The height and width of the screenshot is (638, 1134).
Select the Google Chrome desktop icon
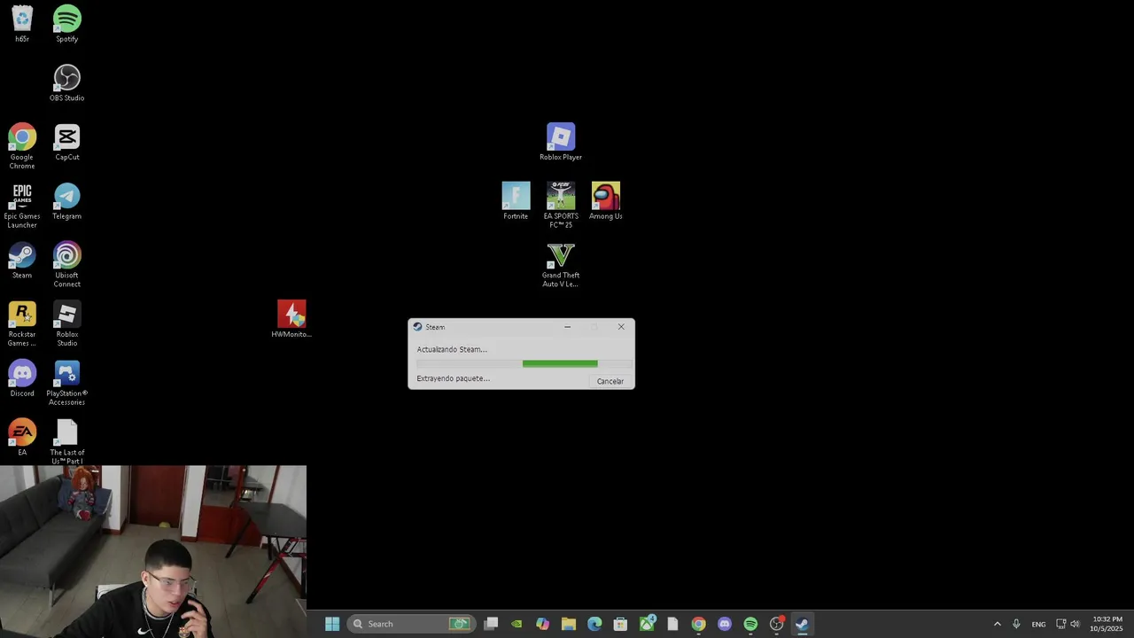tap(22, 147)
